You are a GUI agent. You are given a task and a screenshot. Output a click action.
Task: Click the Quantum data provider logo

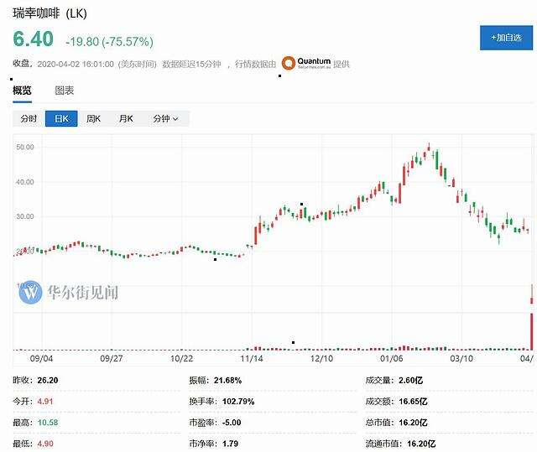tap(306, 63)
